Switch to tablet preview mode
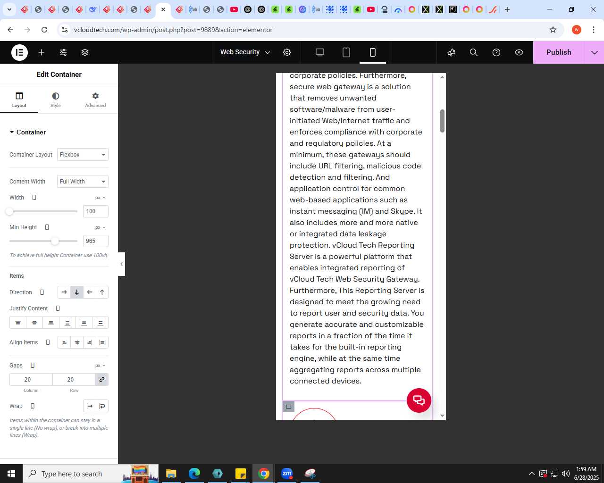The image size is (604, 483). 346,52
